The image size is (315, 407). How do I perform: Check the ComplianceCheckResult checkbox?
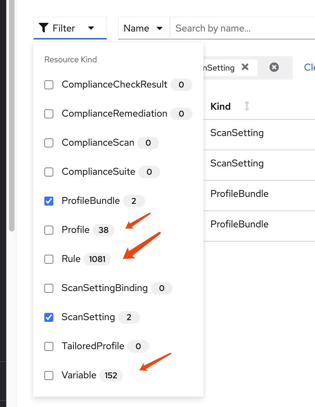[49, 85]
